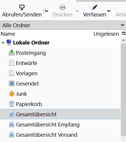Image resolution: width=126 pixels, height=142 pixels.
Task: Open the Posteingang inbox folder
Action: 60,53
